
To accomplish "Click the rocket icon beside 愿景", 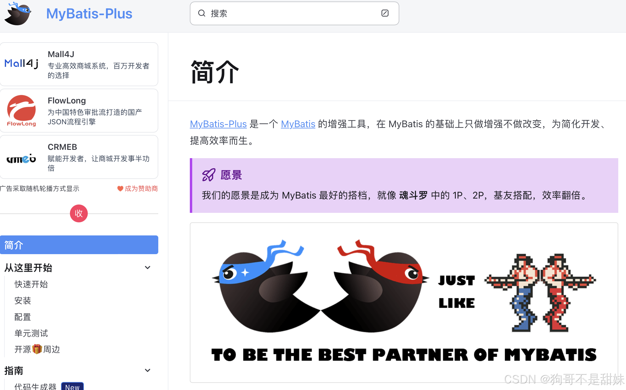I will tap(209, 175).
